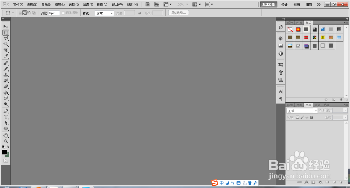The width and height of the screenshot is (350, 188).
Task: Select the Paint Bucket tool
Action: 6,92
